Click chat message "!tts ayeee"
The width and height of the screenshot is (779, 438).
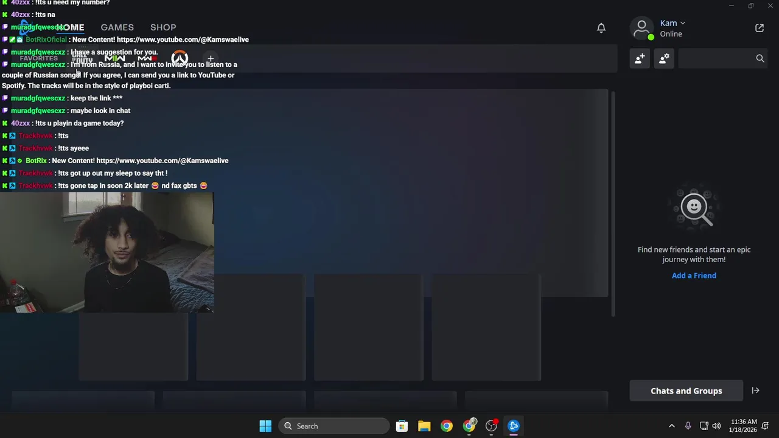click(x=73, y=148)
